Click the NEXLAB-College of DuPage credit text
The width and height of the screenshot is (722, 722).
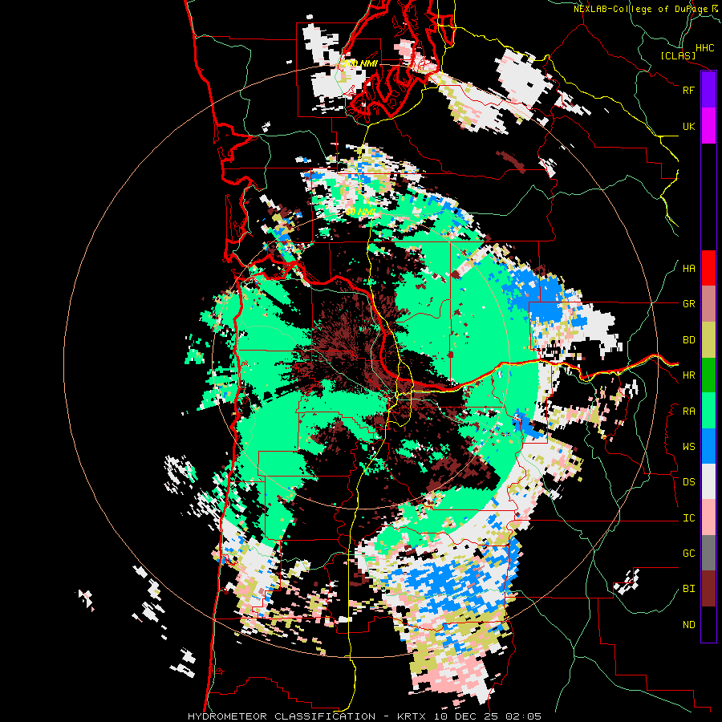click(x=640, y=9)
